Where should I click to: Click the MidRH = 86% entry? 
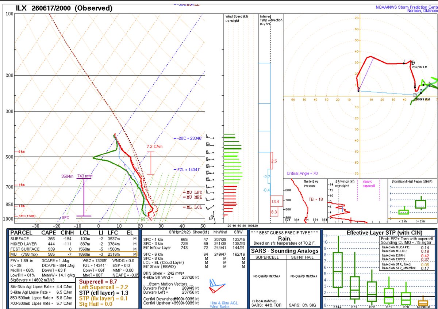coord(23,270)
